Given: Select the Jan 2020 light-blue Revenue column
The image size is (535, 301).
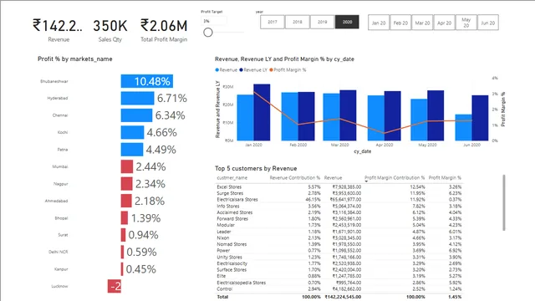Looking at the screenshot, I should tap(245, 118).
